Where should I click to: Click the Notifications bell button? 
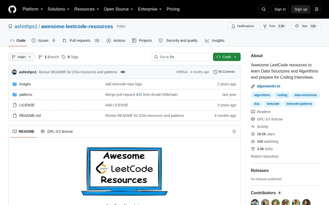[x=243, y=26]
